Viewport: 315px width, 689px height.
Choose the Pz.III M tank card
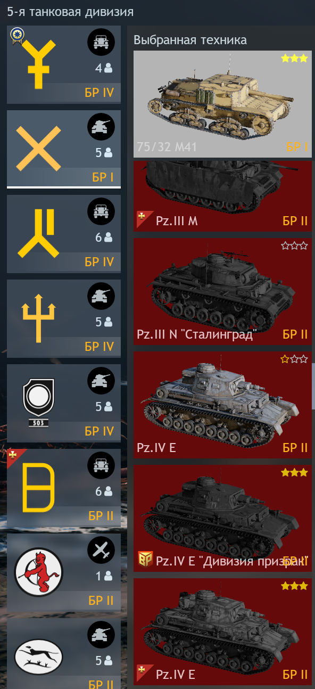point(222,196)
